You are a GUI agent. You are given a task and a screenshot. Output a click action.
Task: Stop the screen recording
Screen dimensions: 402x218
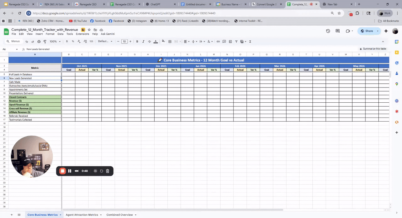62,171
